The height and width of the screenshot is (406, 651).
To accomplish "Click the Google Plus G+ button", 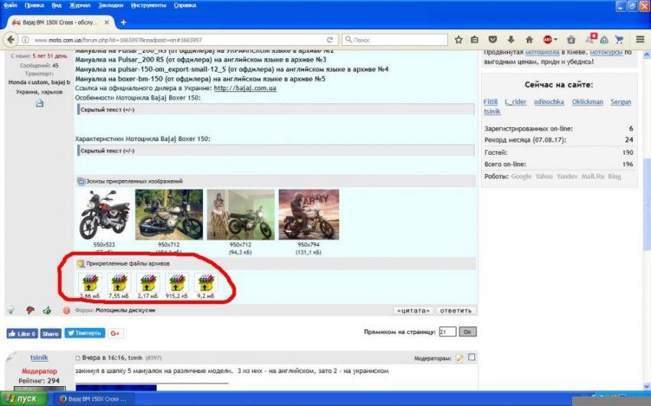I will pos(116,333).
